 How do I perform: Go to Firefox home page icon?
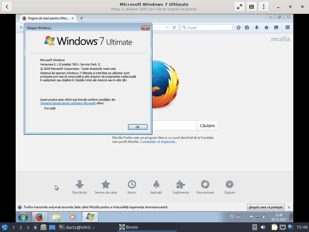(x=266, y=27)
